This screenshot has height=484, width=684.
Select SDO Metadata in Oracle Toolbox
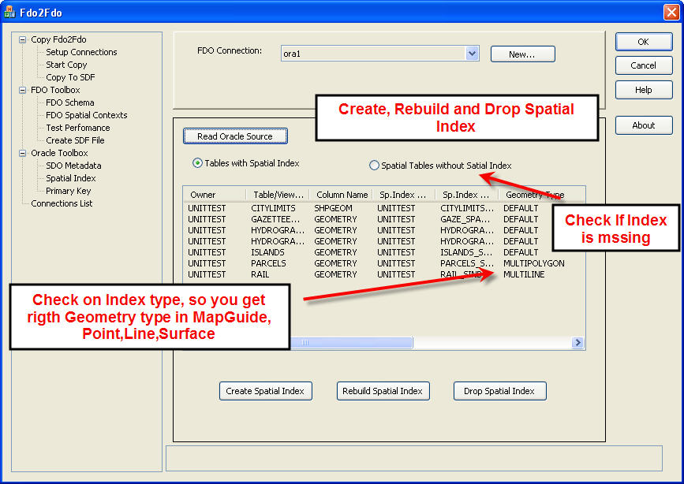pos(73,166)
